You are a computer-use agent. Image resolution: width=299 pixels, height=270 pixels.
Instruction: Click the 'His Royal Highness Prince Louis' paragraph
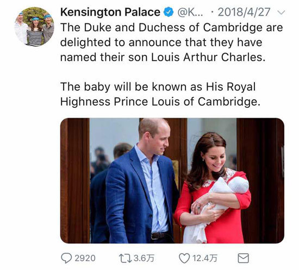point(160,94)
